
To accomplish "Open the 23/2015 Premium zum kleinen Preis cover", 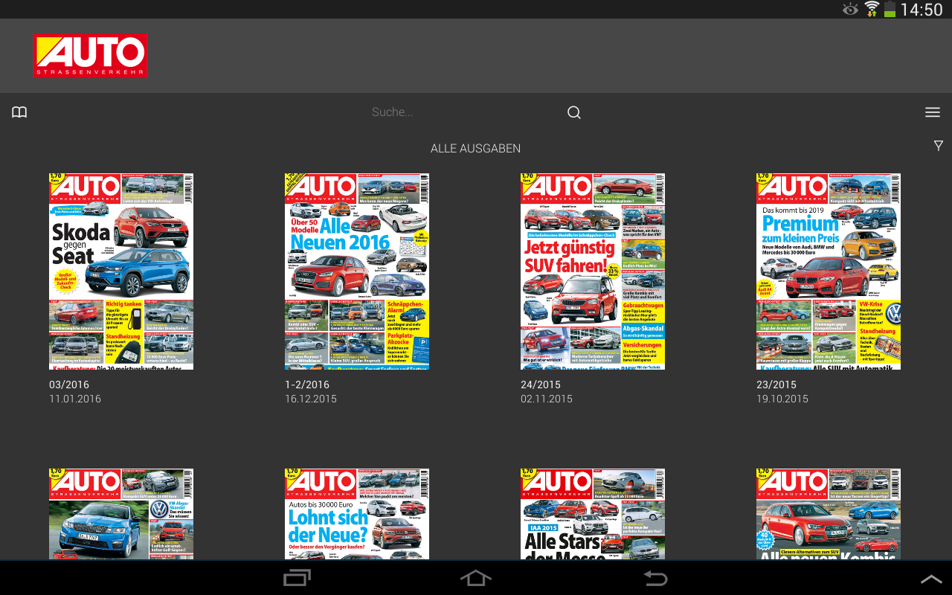I will click(829, 271).
